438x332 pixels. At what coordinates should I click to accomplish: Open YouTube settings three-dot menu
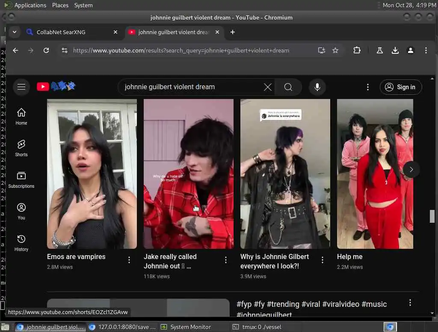click(x=367, y=87)
